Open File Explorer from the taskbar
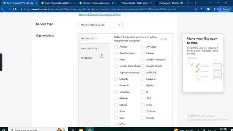This screenshot has height=131, width=233. tap(81, 130)
